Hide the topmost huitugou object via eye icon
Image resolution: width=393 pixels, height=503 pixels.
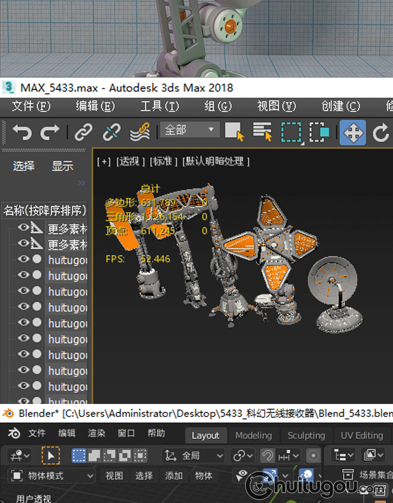(x=24, y=258)
